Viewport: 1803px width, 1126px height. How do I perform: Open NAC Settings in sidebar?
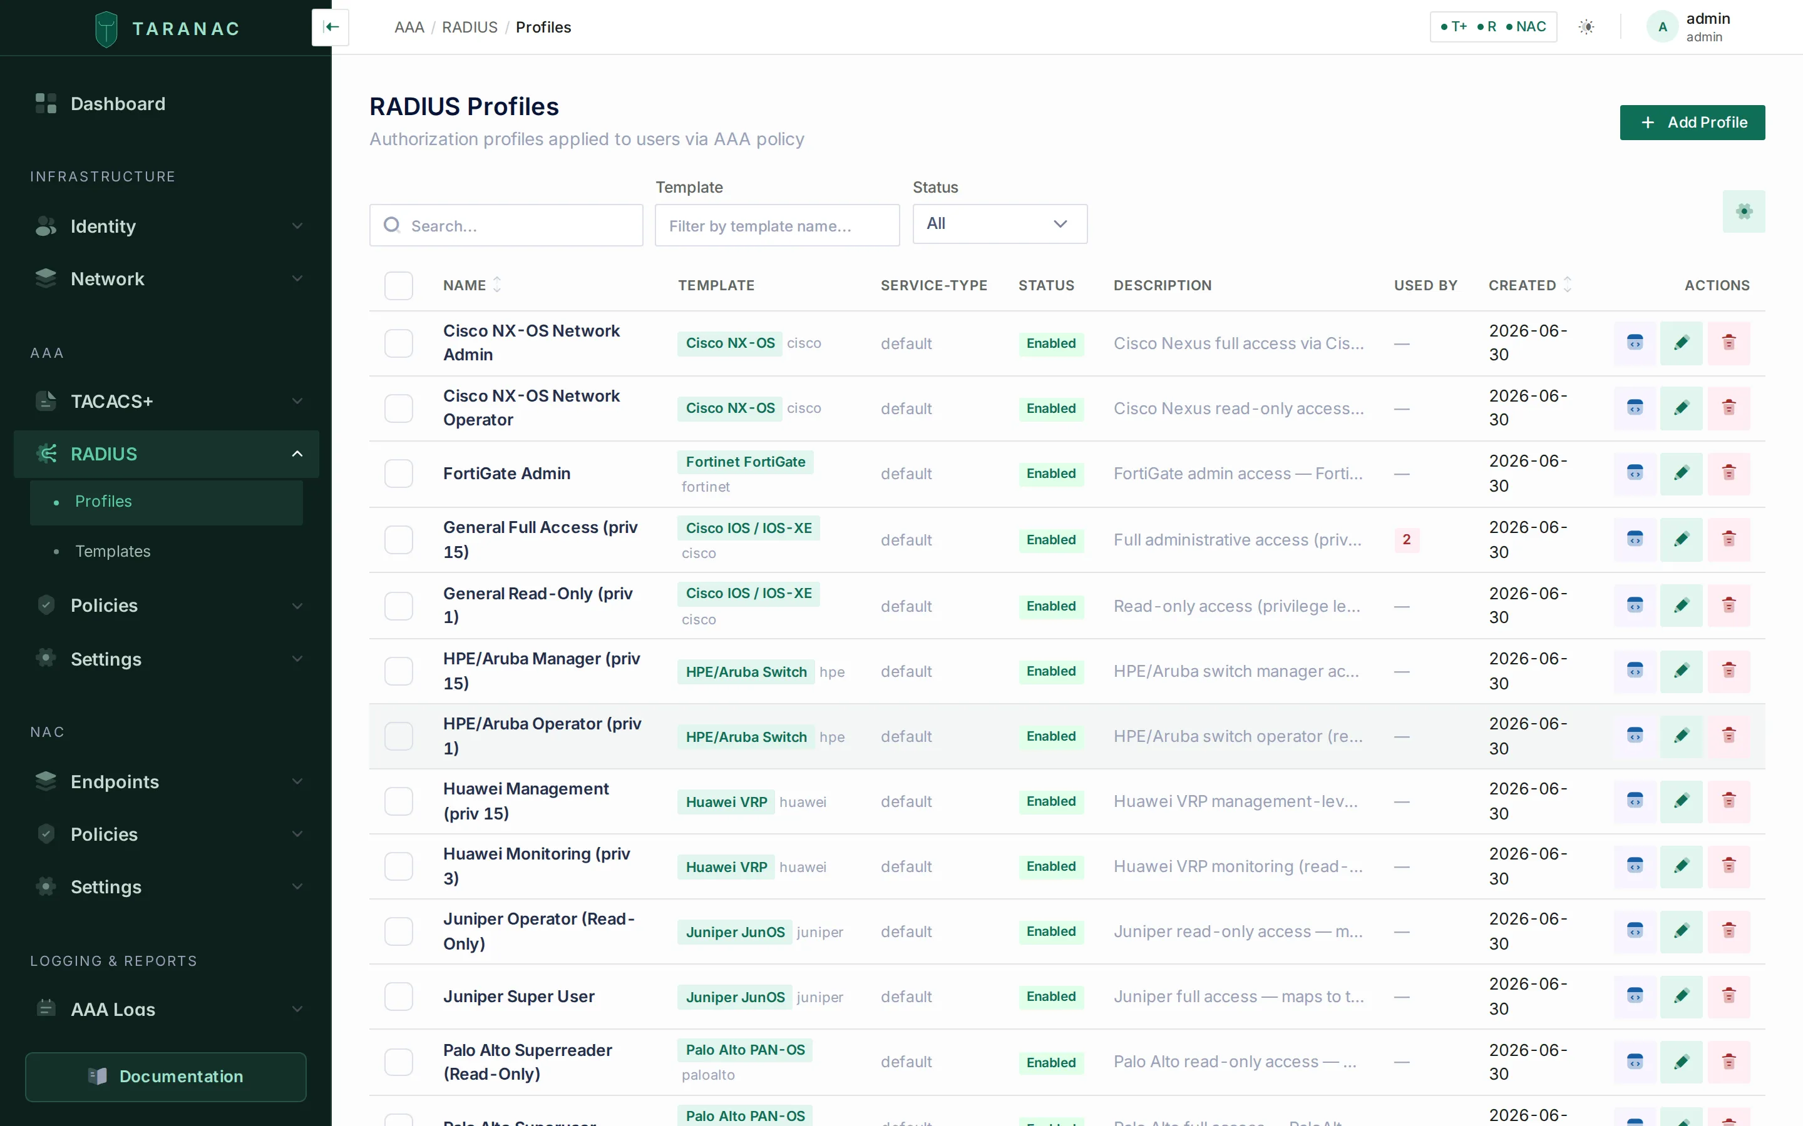pyautogui.click(x=166, y=887)
